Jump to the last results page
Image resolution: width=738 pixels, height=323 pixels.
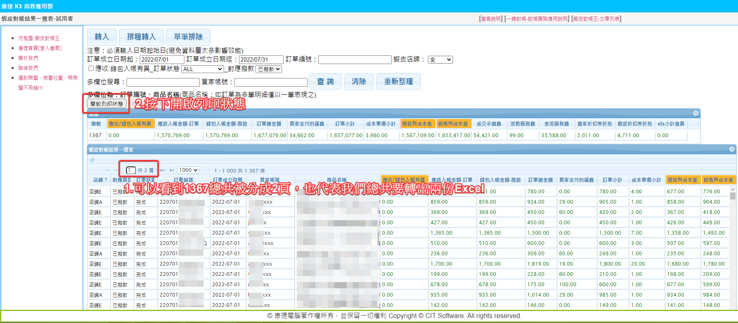(172, 170)
